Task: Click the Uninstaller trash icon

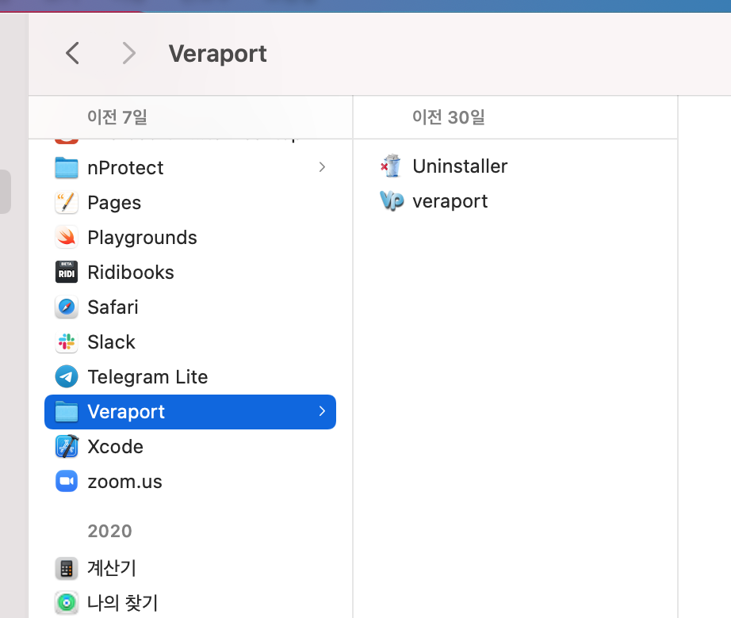Action: [392, 166]
